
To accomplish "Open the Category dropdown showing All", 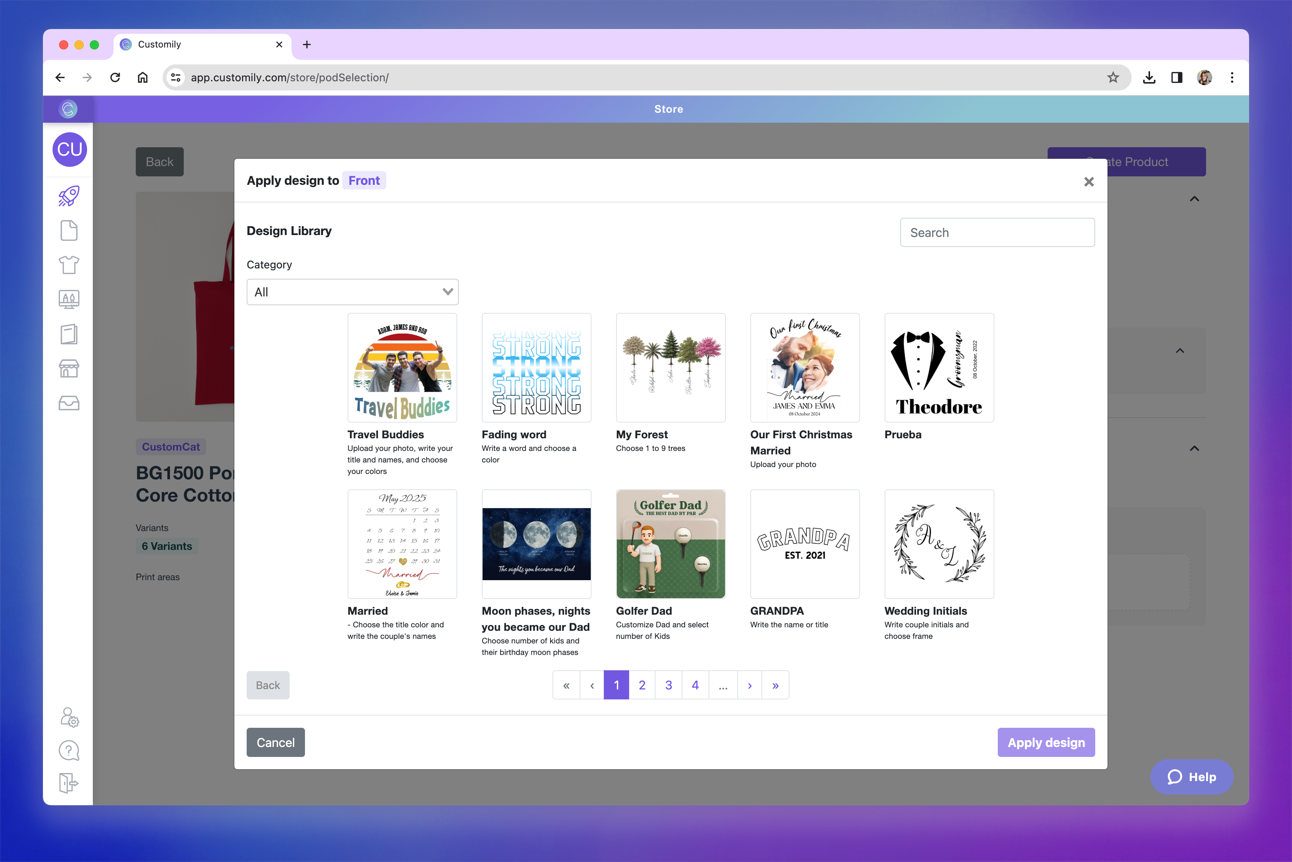I will click(353, 292).
